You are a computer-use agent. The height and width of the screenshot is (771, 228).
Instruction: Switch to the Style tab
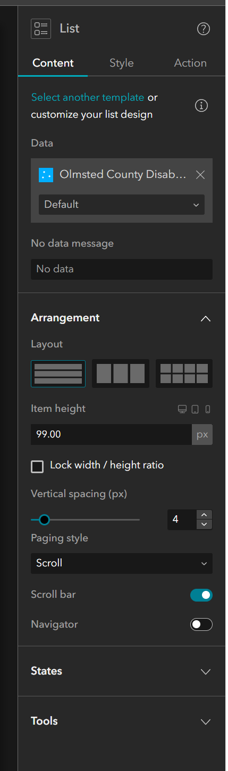(122, 63)
